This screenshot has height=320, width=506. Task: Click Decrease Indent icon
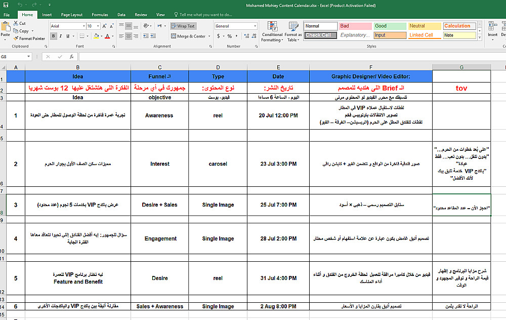pos(146,36)
